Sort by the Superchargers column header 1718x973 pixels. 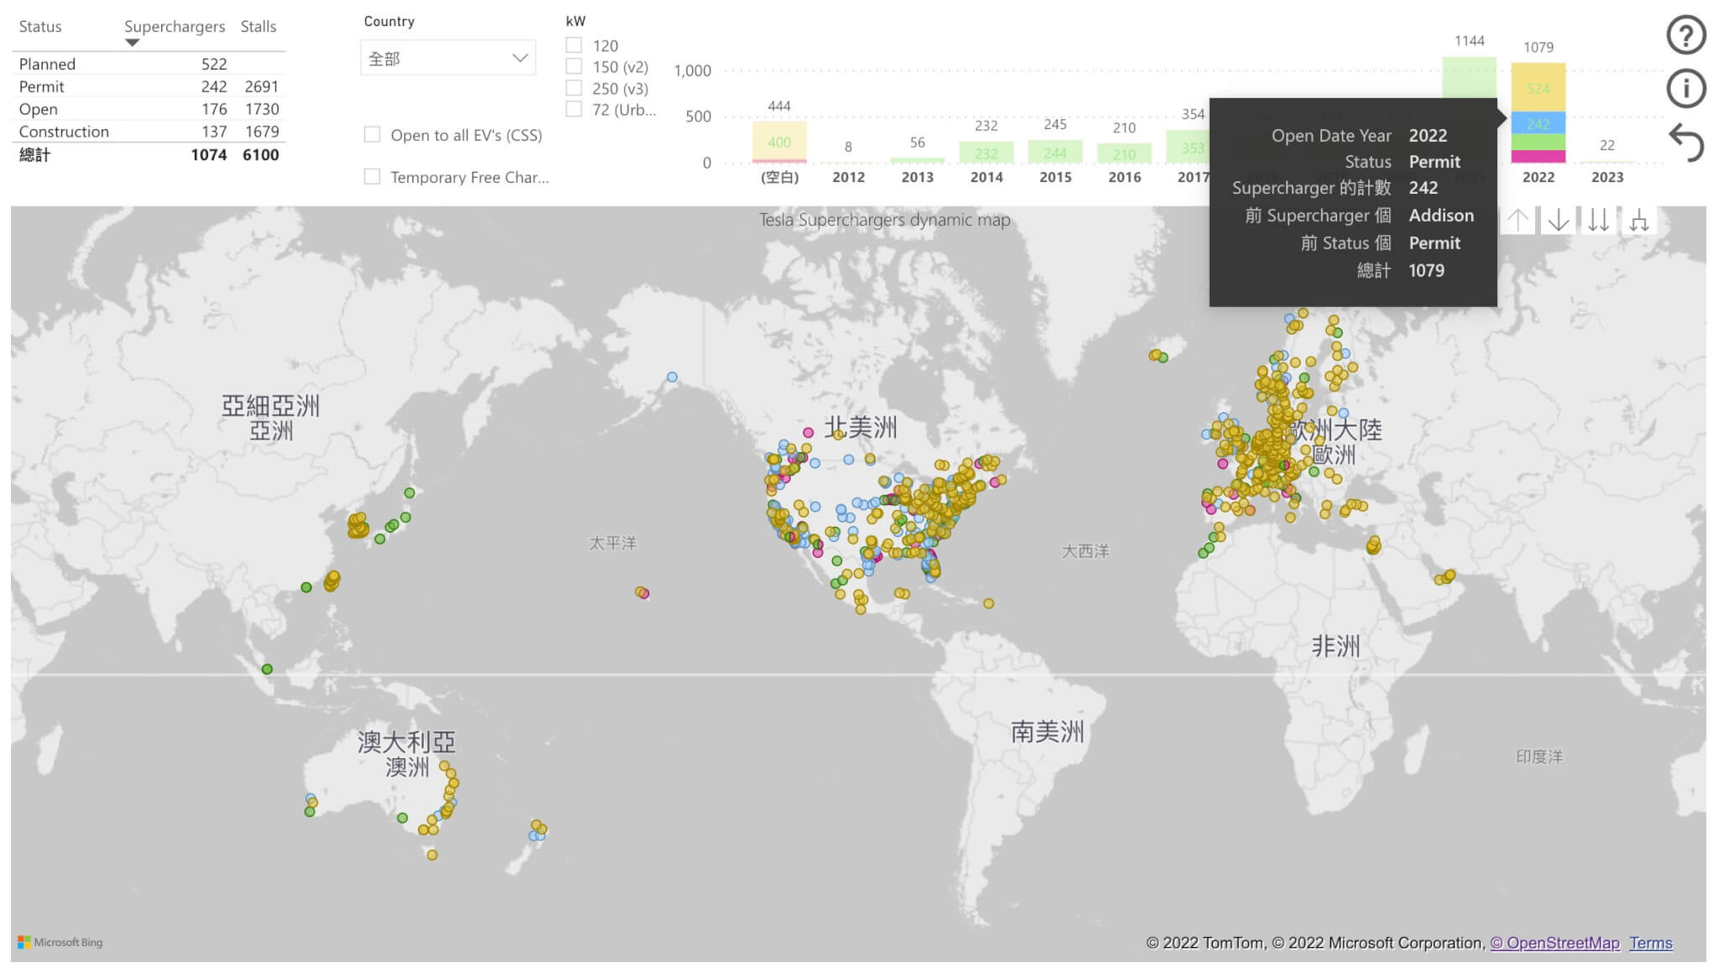coord(174,26)
